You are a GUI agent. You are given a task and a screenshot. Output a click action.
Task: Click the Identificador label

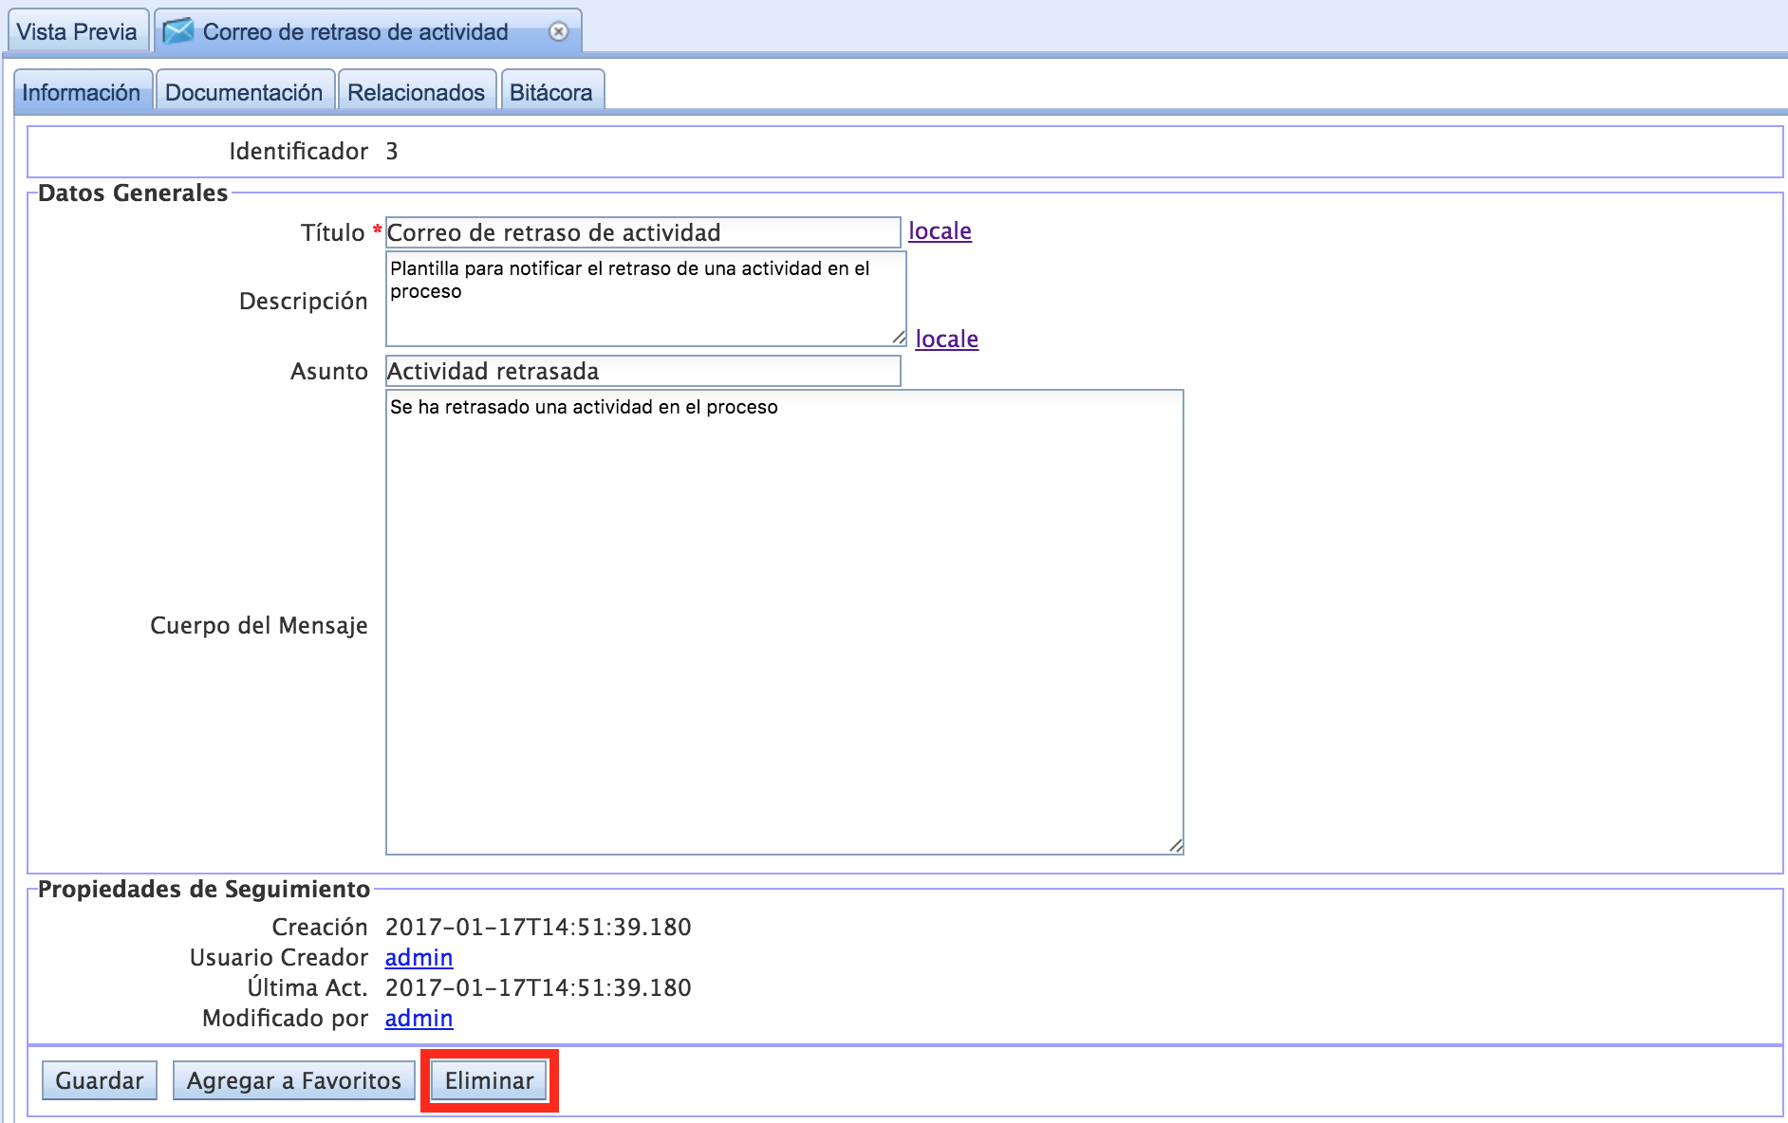pyautogui.click(x=298, y=151)
